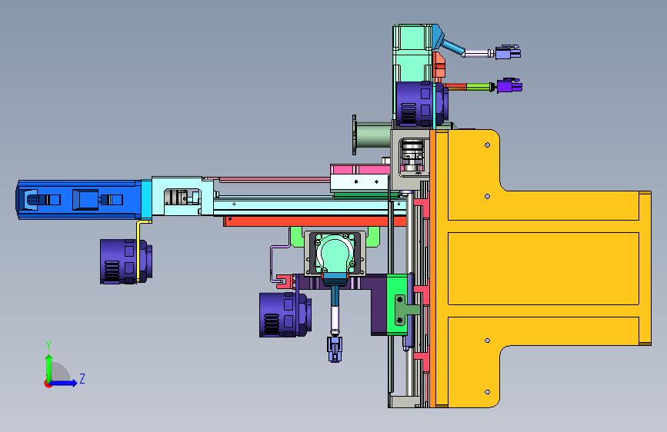Select the purple cable plug on the red-green wire
667x432 pixels.
click(x=509, y=85)
